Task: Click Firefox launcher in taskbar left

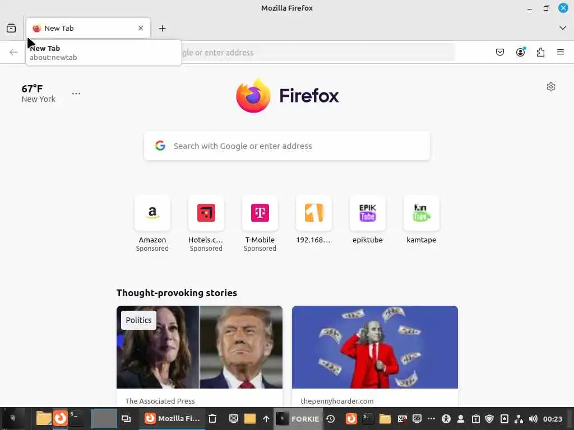Action: [60, 418]
